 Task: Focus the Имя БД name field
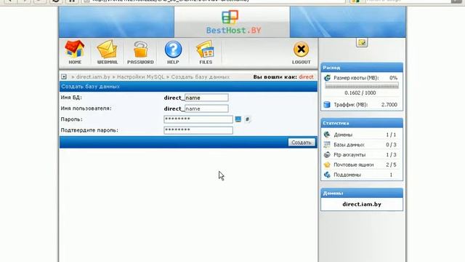pyautogui.click(x=206, y=98)
